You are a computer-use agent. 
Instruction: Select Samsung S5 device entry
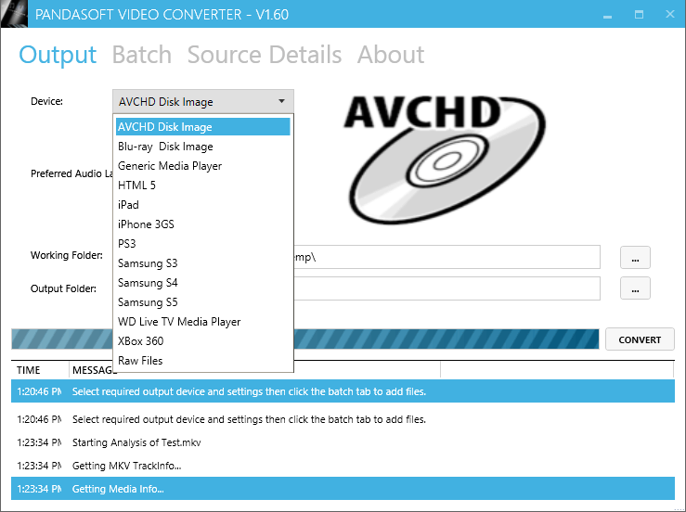click(203, 302)
